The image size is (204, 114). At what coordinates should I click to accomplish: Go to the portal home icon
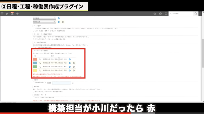pos(7,14)
